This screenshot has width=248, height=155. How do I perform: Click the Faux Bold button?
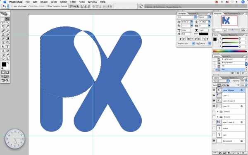pos(181,39)
